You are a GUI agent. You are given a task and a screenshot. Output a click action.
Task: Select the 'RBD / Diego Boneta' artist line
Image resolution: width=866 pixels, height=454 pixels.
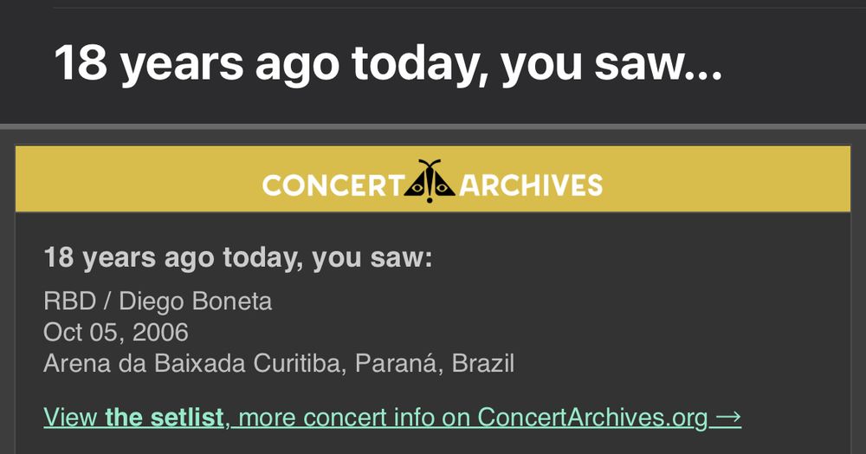158,302
